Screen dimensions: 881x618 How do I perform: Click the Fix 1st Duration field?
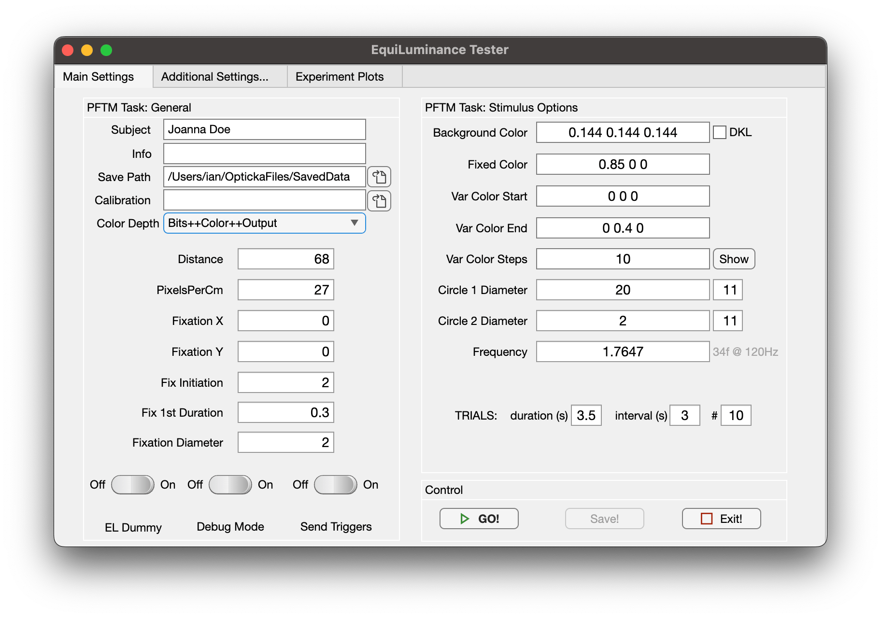coord(286,413)
